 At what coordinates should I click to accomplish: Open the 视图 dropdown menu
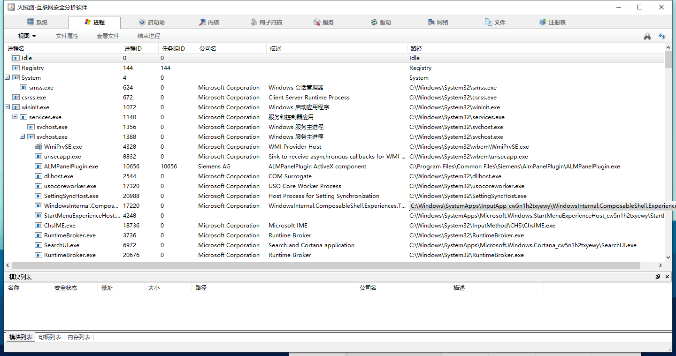click(x=27, y=36)
